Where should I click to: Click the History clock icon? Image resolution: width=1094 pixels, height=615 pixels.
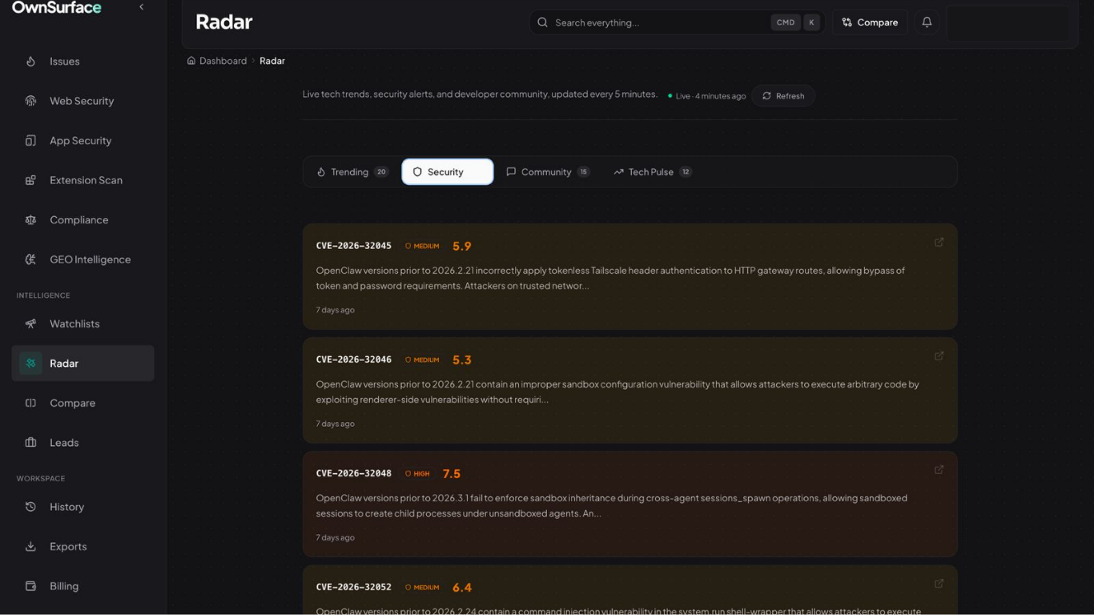(30, 507)
